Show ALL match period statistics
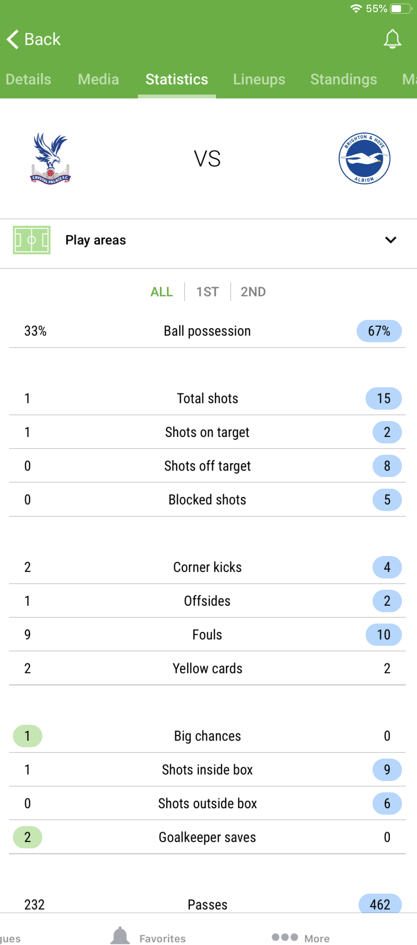This screenshot has width=417, height=945. tap(162, 292)
